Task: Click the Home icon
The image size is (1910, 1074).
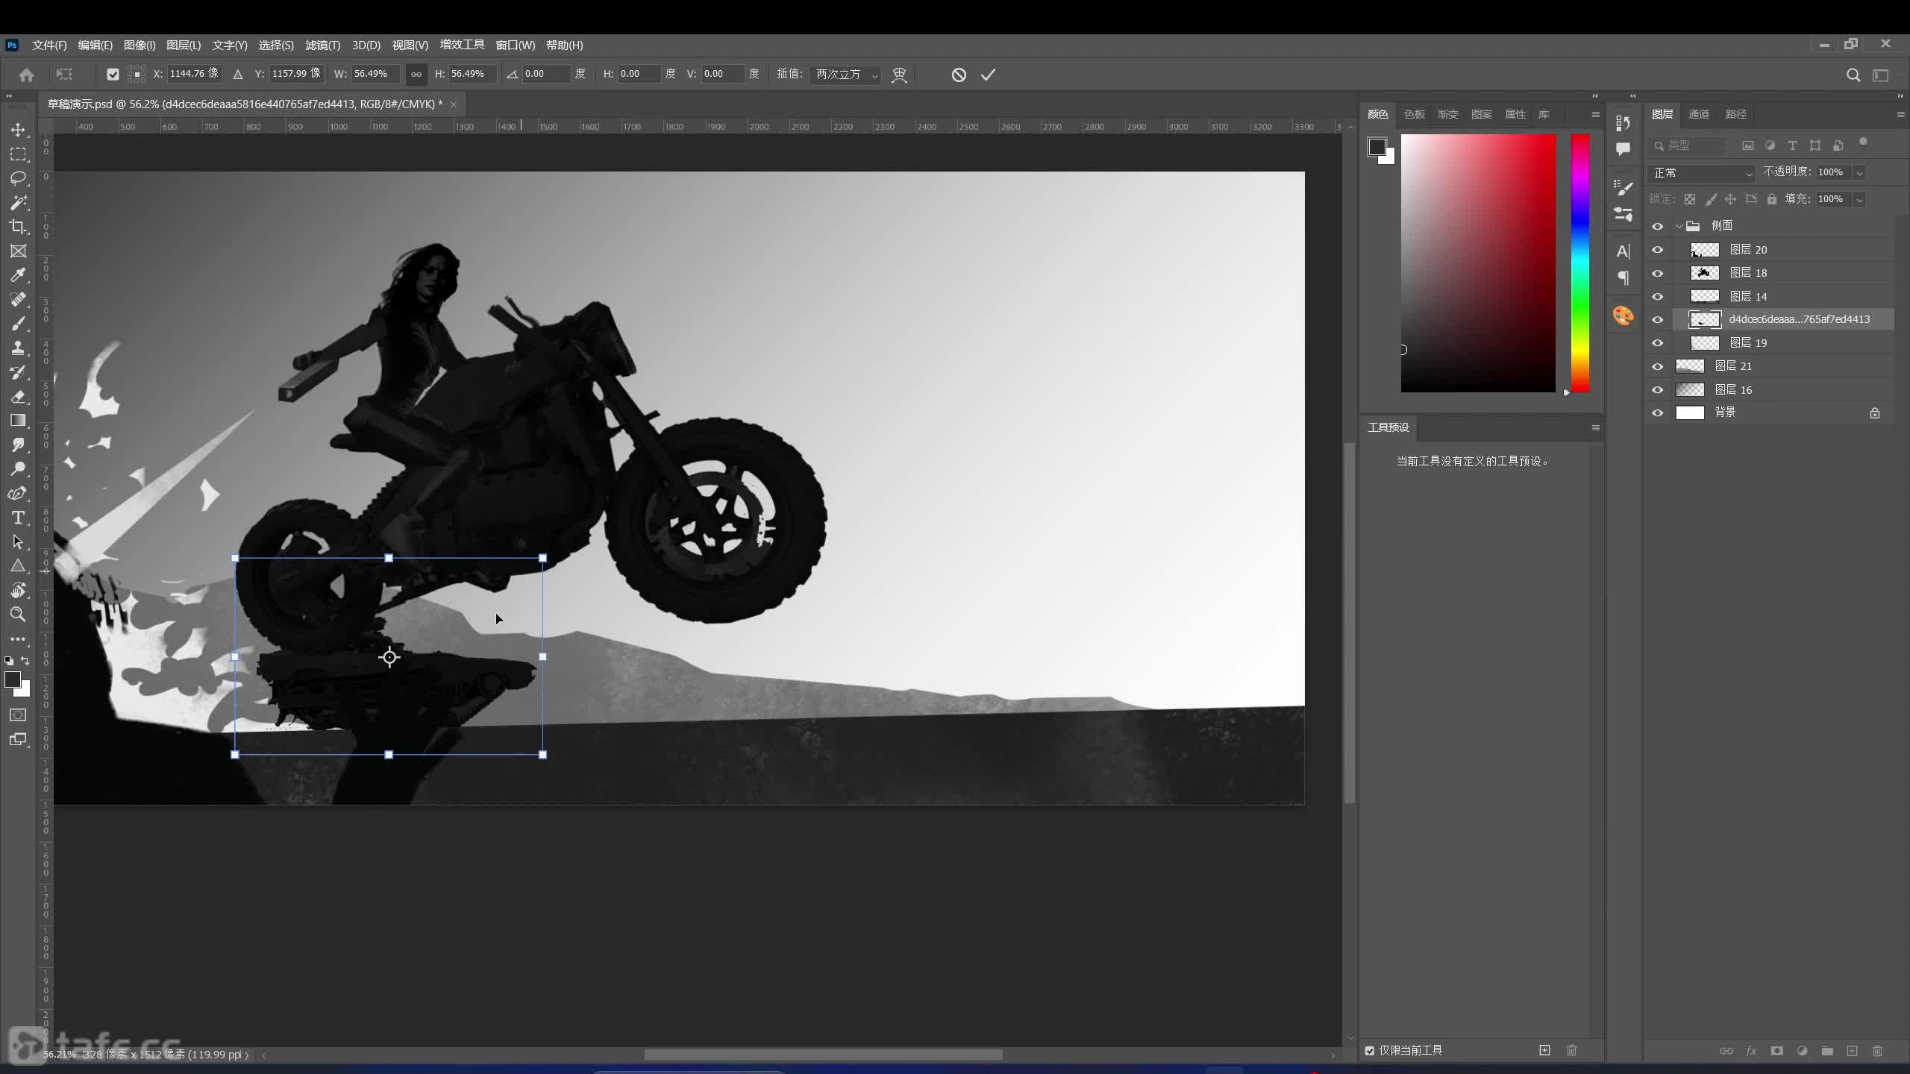Action: 26,75
